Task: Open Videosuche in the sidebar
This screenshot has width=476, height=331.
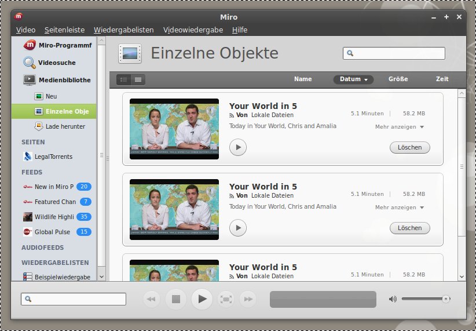Action: click(x=54, y=63)
